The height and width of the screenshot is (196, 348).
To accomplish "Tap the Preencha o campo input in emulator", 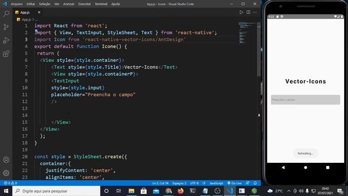I will (305, 100).
